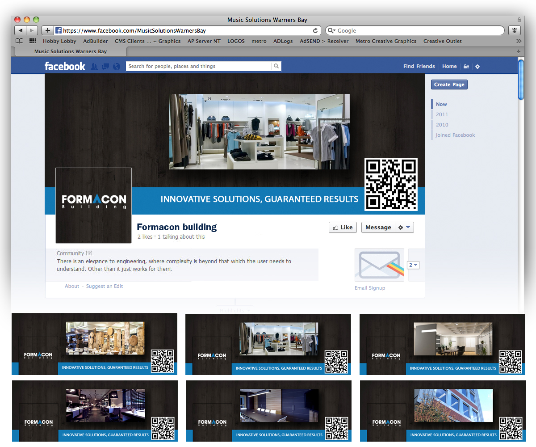Click the Facebook favicon in the address bar
The height and width of the screenshot is (447, 536).
tap(58, 31)
